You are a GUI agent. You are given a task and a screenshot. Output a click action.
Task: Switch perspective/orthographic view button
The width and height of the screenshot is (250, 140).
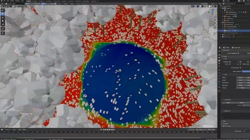[x=215, y=28]
